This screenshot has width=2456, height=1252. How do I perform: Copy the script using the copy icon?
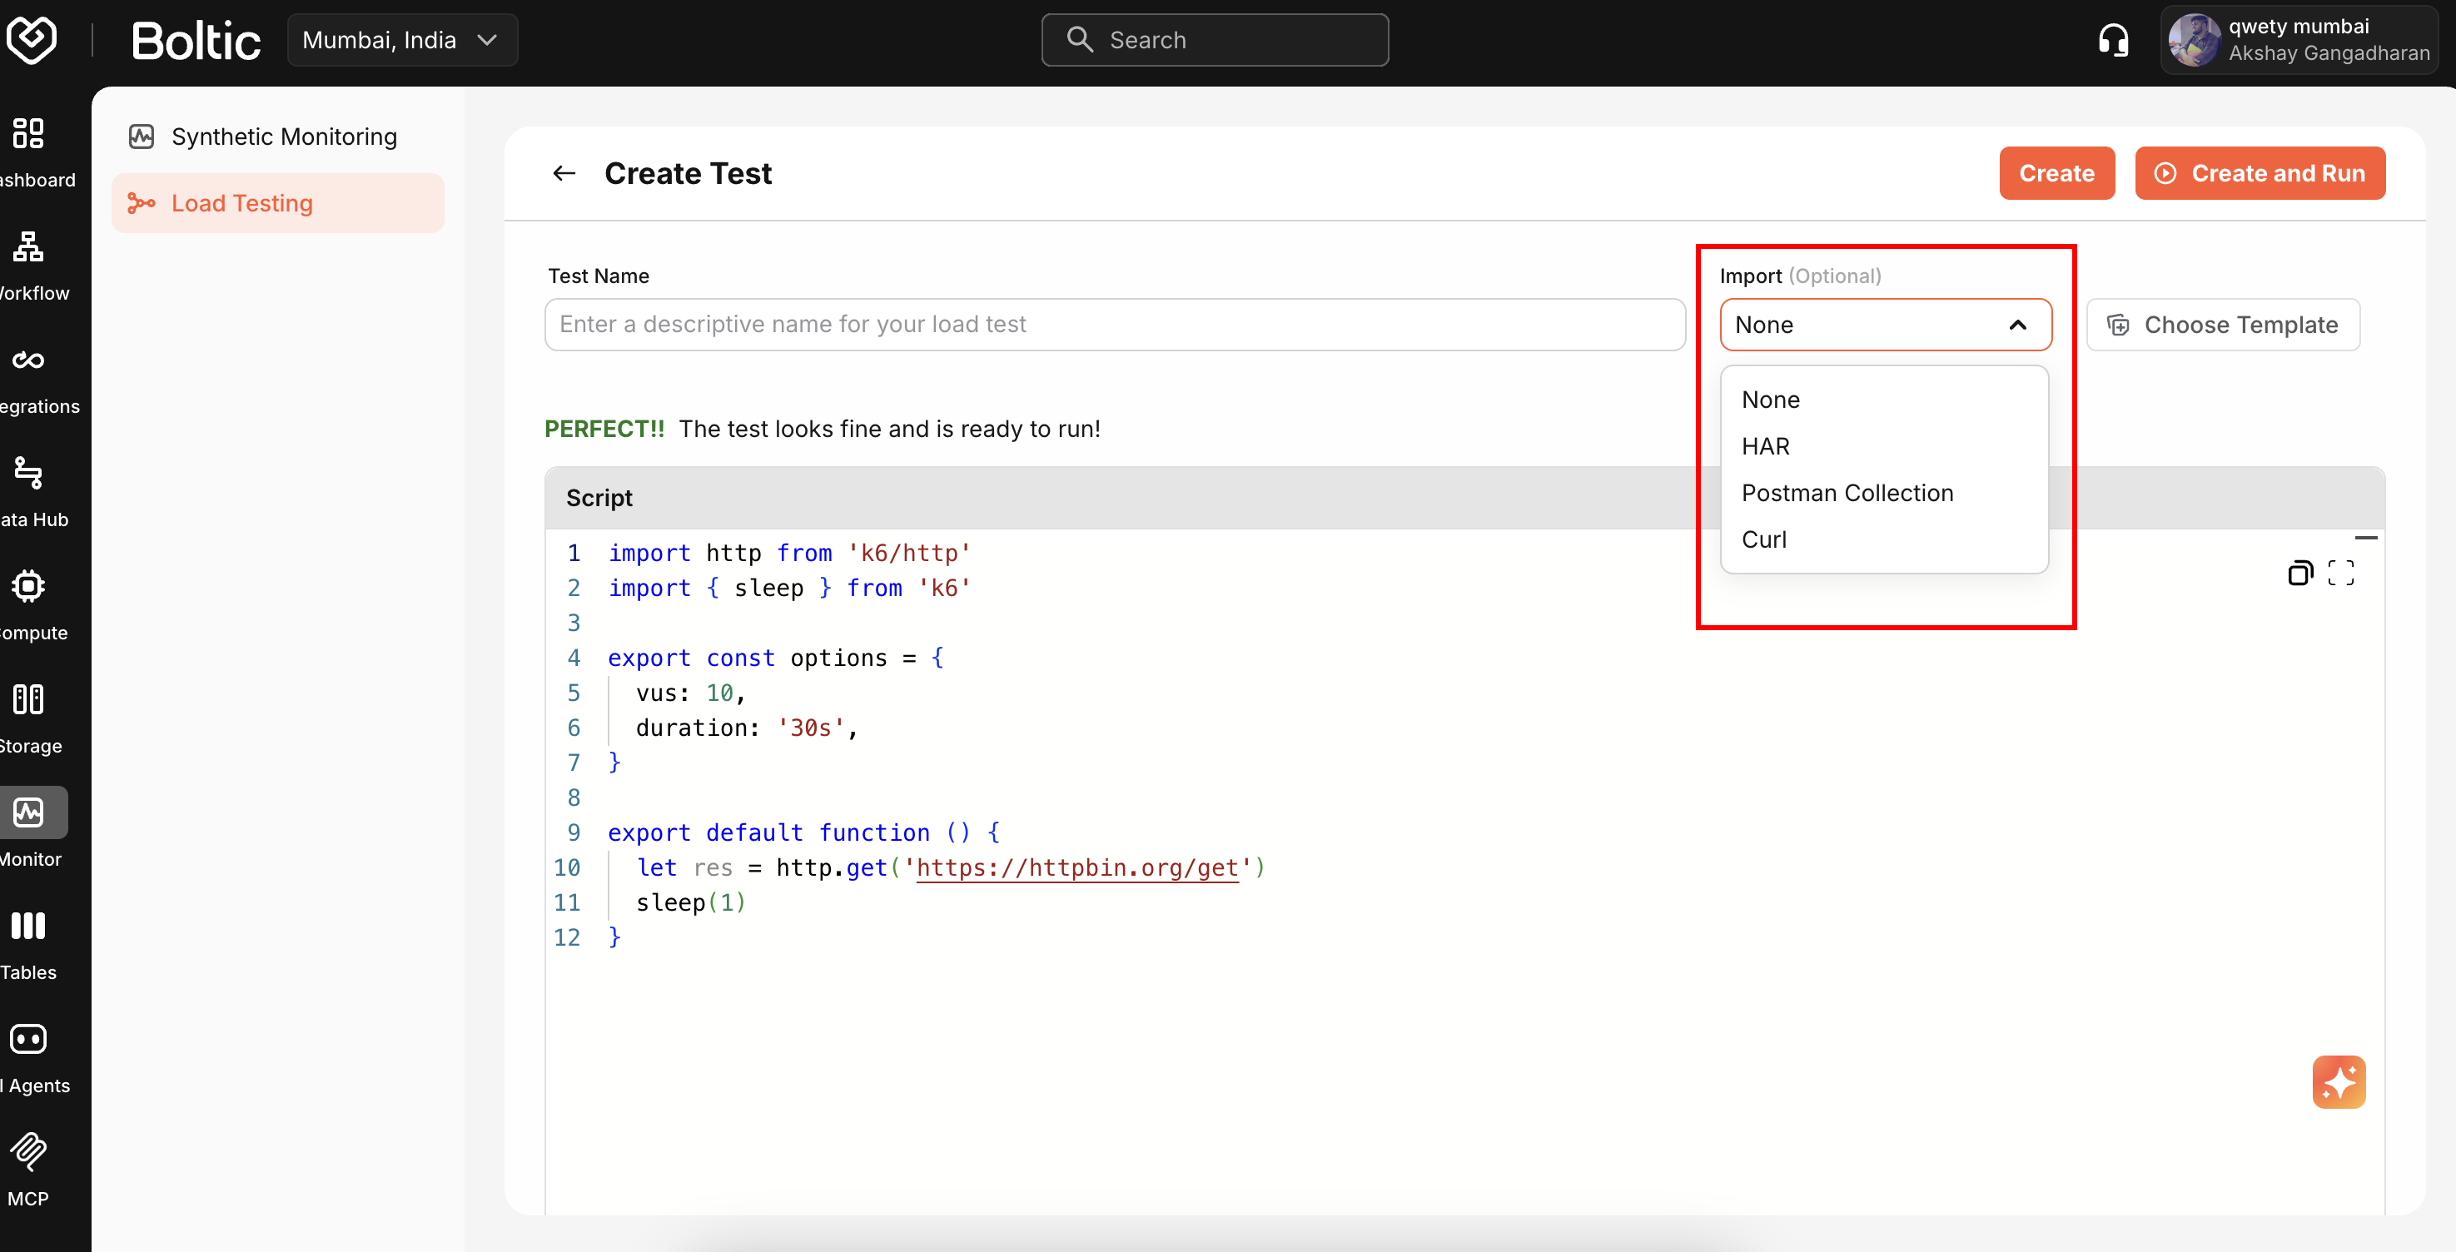coord(2300,572)
